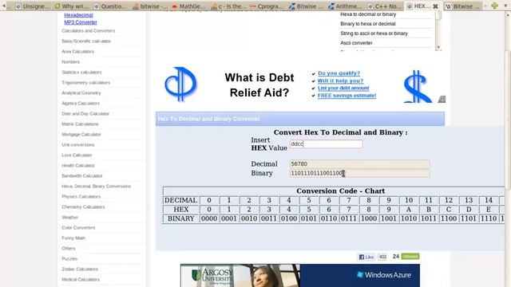
Task: Open Color Converters category
Action: click(78, 228)
